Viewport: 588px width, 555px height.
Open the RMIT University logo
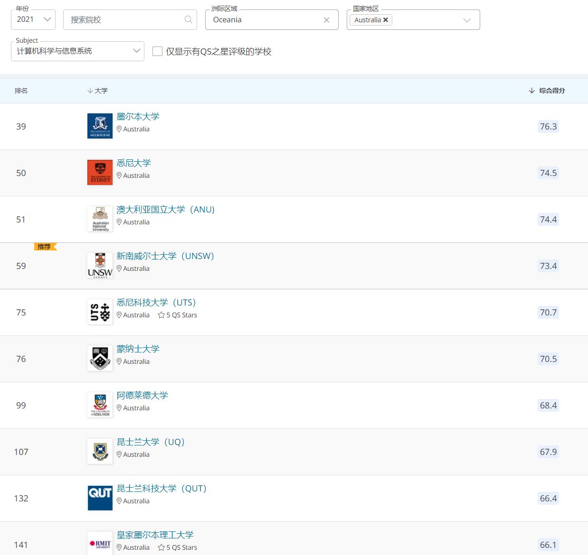pos(100,544)
